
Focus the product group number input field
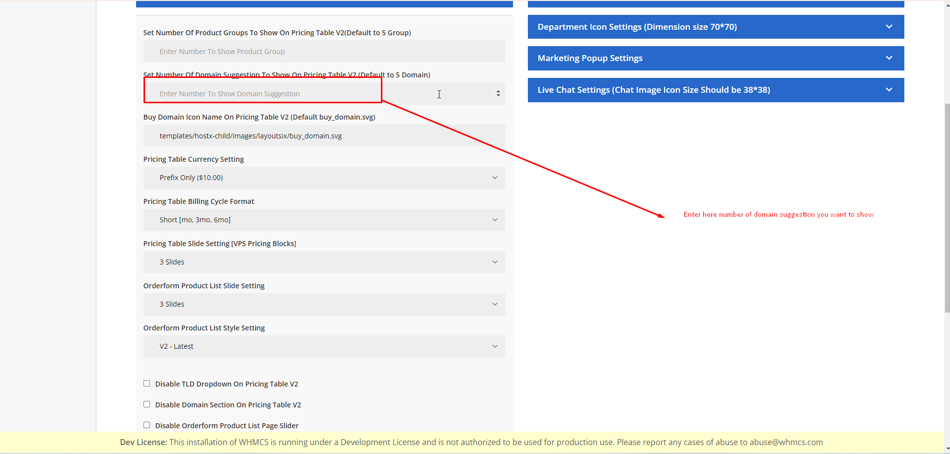324,52
